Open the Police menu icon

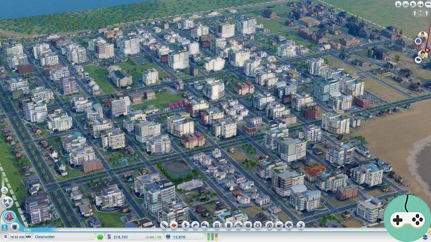click(257, 225)
